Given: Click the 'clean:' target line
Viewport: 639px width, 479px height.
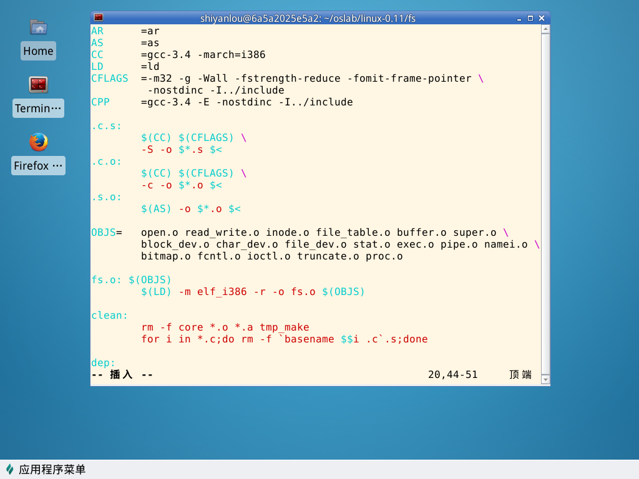Looking at the screenshot, I should pos(109,316).
